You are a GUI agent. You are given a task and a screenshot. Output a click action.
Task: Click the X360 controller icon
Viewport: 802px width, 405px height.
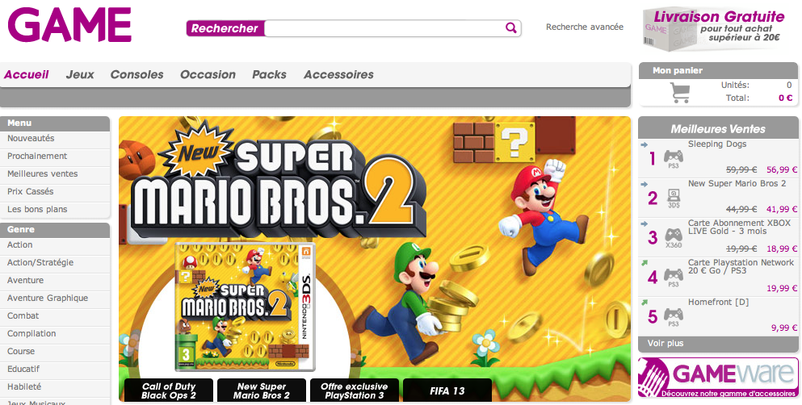(x=674, y=238)
